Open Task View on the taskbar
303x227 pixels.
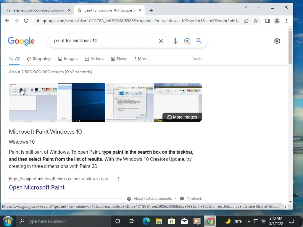132,221
